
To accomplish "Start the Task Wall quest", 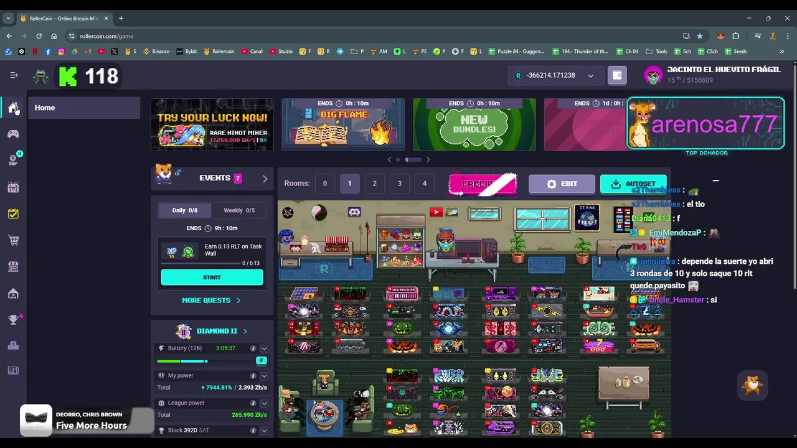I will 212,278.
